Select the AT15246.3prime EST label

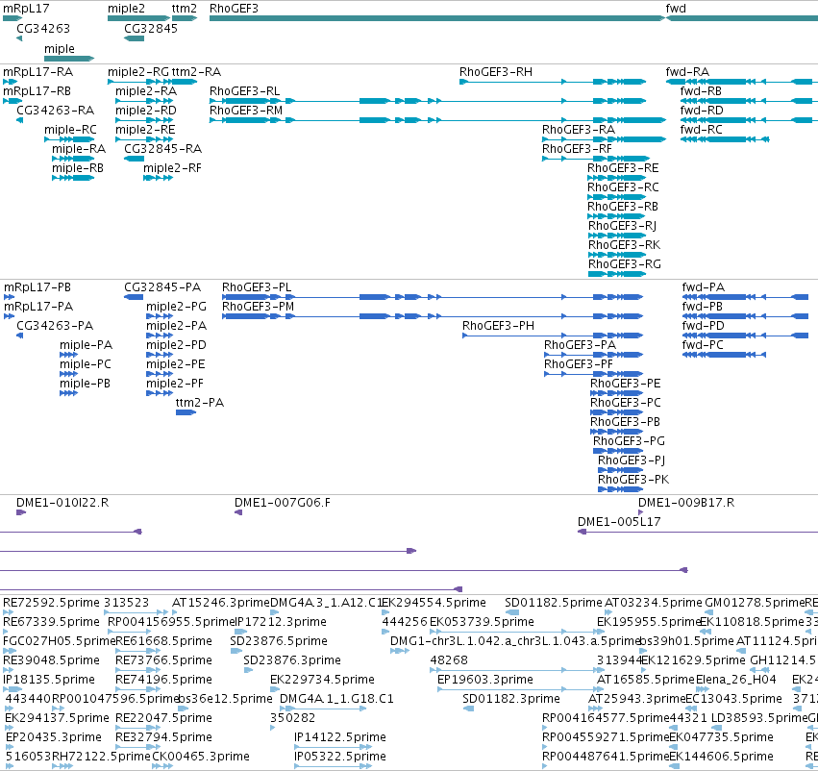[x=221, y=603]
